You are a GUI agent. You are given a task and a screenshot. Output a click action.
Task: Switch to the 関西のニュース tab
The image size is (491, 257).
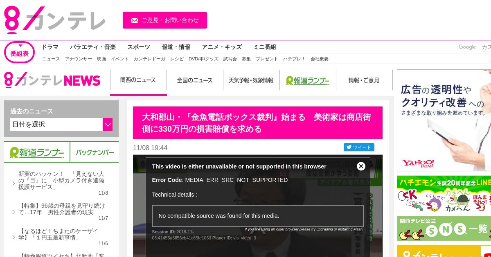tap(138, 80)
